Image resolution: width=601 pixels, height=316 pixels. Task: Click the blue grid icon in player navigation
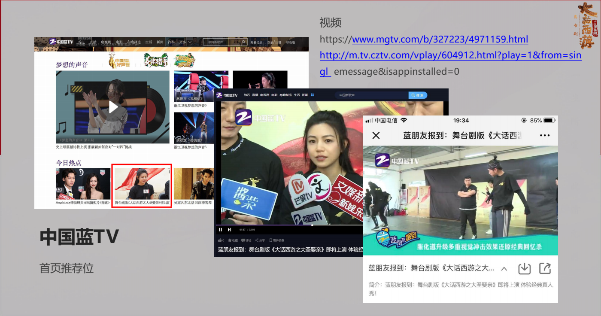(313, 95)
